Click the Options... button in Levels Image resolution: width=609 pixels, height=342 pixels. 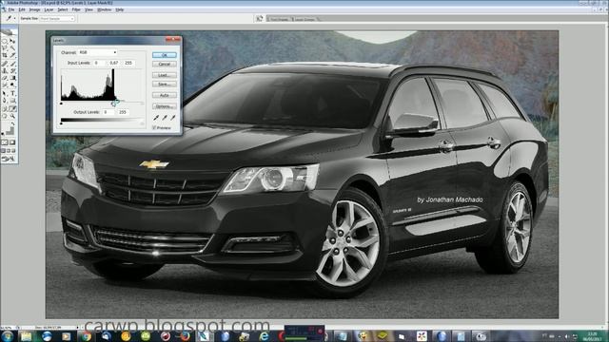coord(165,106)
